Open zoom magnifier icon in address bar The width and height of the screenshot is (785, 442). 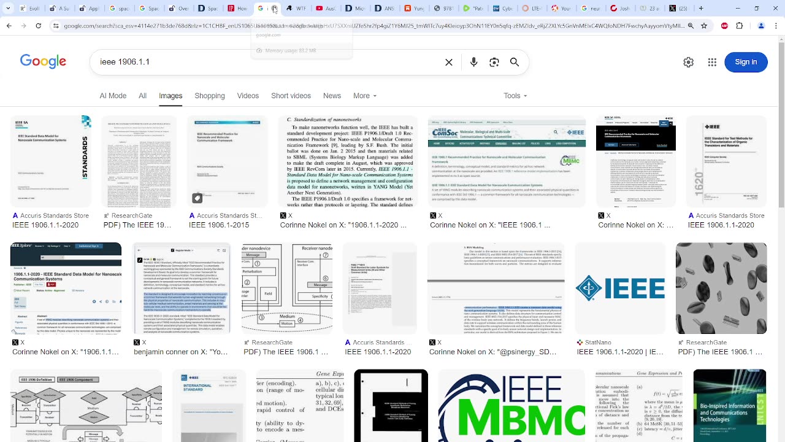coord(691,26)
